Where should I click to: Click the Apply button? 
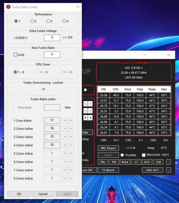67,194
